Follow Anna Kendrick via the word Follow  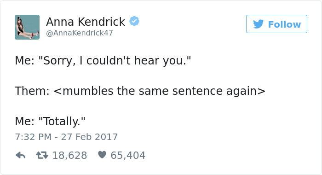coord(284,24)
